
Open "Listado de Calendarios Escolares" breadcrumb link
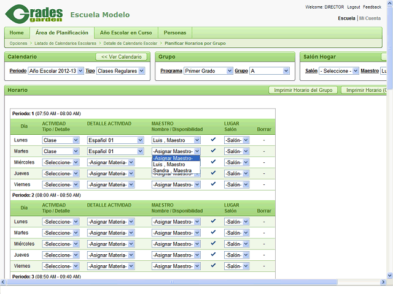pos(66,43)
